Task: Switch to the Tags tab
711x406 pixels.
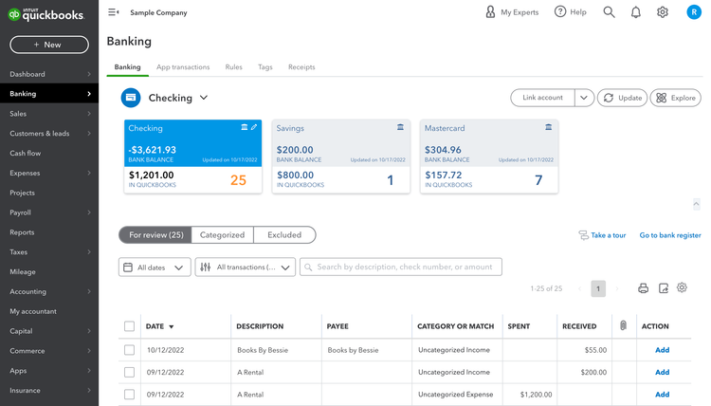Action: point(265,67)
